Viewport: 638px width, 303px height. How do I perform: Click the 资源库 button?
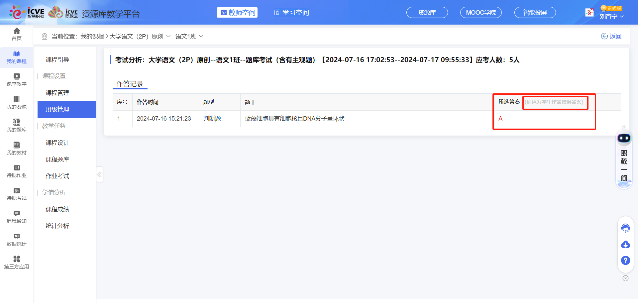click(427, 13)
